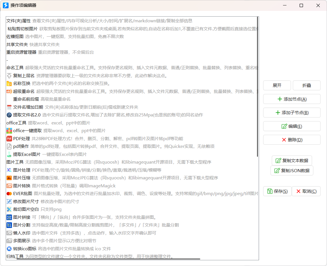The height and width of the screenshot is (266, 327).
Task: Click the 图片压缩 orange picture icon
Action: coord(9,178)
